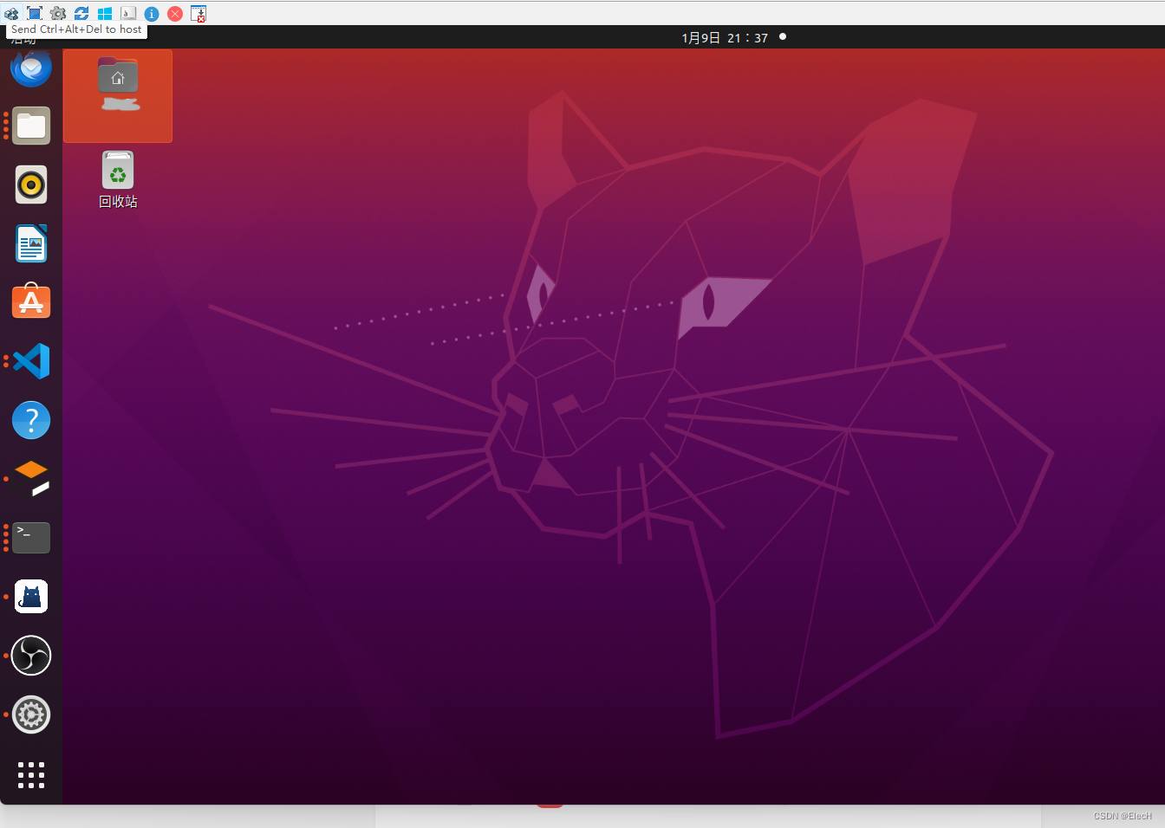Click the blue info icon in the toolbar

pyautogui.click(x=151, y=13)
